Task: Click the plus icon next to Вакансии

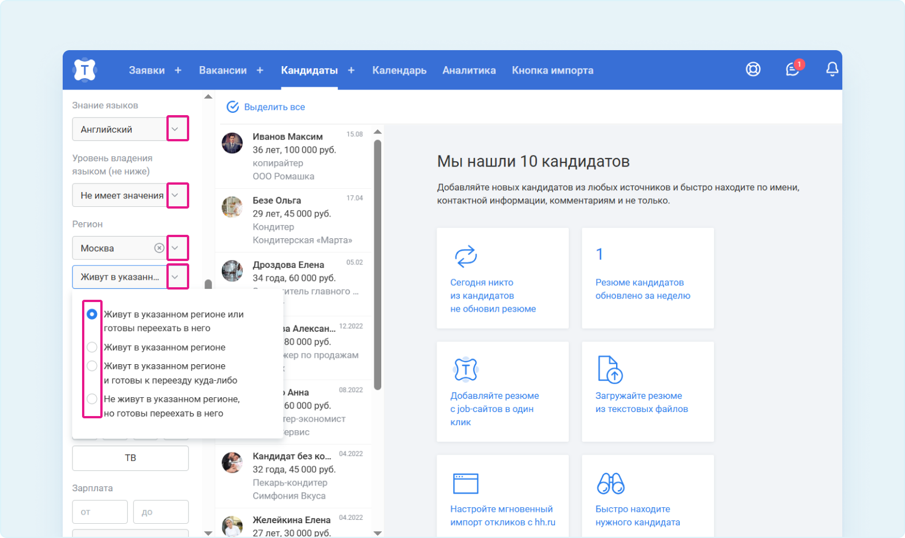Action: click(x=260, y=70)
